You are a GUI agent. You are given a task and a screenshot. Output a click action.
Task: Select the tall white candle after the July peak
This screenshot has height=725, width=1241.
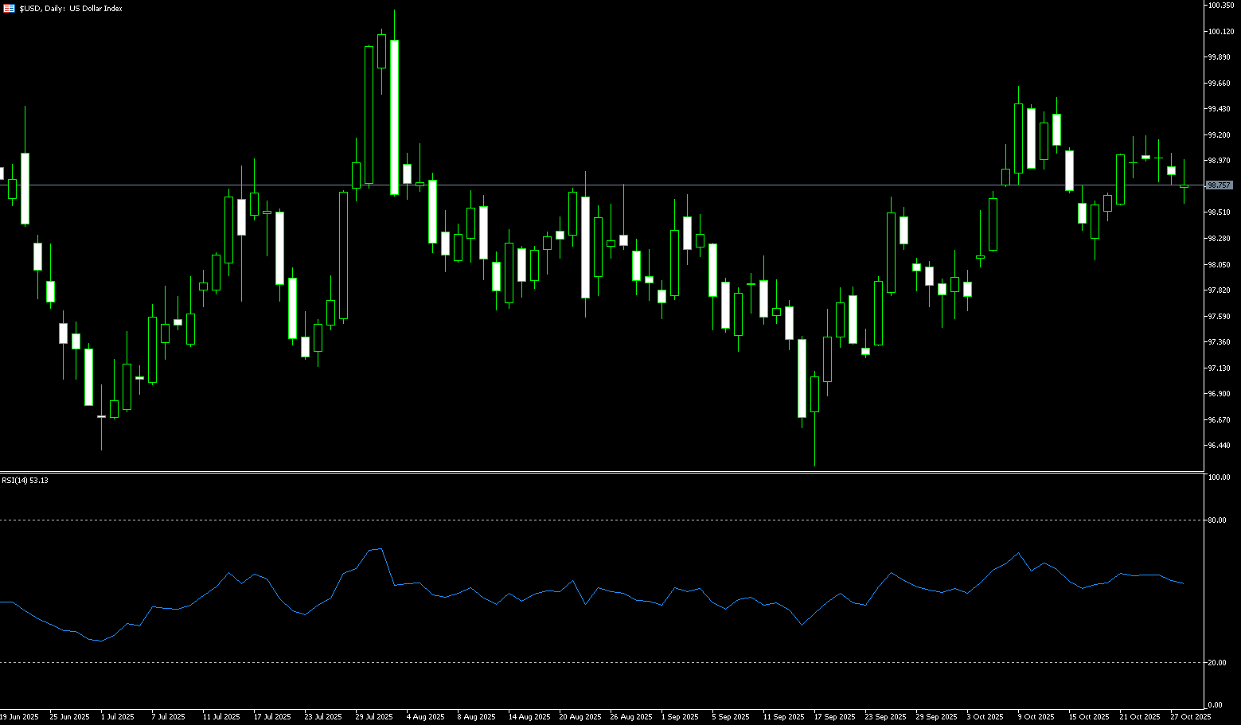coord(394,117)
